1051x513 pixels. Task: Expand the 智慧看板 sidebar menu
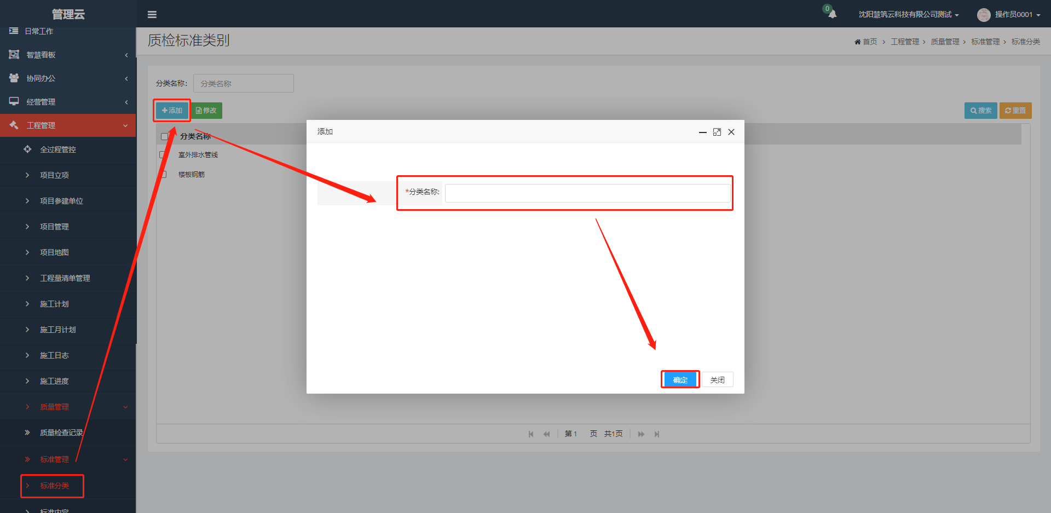[x=68, y=55]
